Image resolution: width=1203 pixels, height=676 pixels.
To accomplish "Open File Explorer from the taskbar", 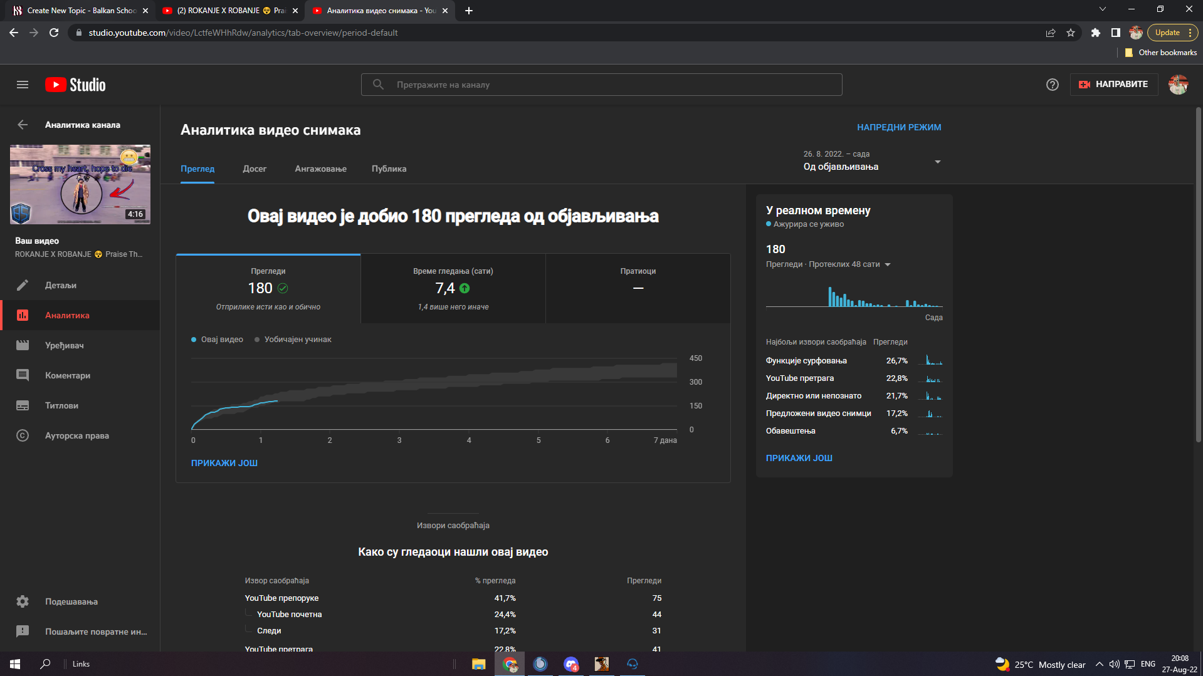I will point(478,664).
